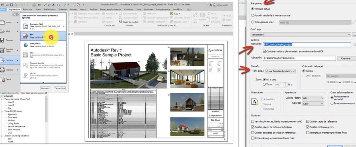
Task: Click the PDF export icon
Action: coord(25,36)
